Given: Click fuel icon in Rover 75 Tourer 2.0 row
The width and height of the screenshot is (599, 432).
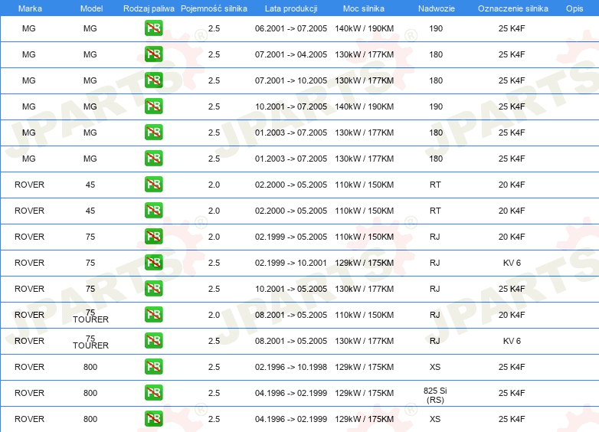Looking at the screenshot, I should 153,315.
